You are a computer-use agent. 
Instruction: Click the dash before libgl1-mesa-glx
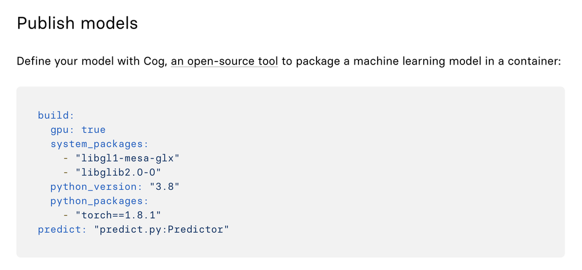[x=66, y=158]
